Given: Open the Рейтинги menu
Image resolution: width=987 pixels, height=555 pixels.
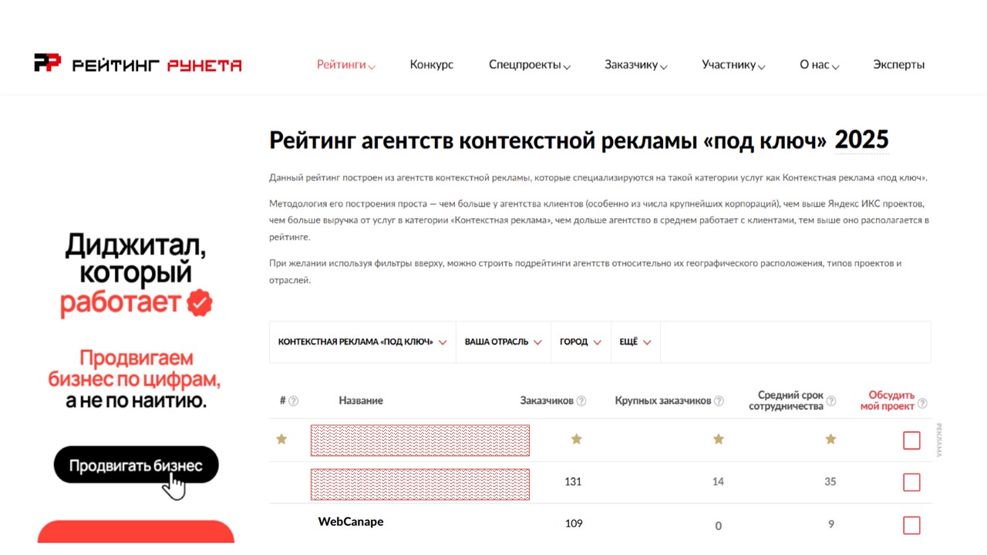Looking at the screenshot, I should pos(345,65).
